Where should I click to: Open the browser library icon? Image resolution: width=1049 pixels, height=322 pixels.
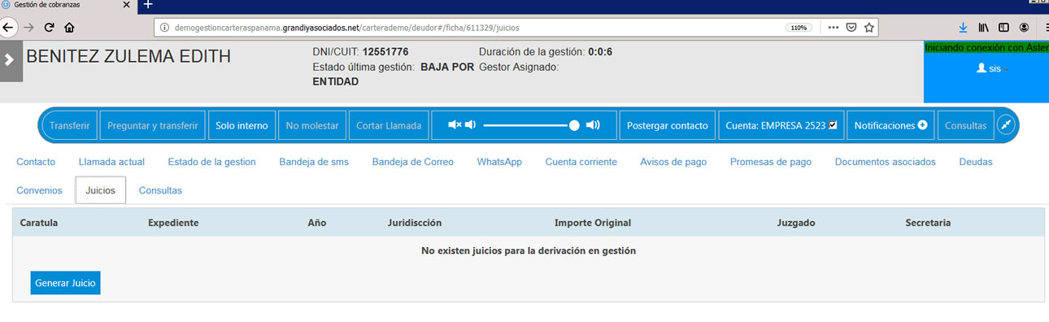click(984, 27)
